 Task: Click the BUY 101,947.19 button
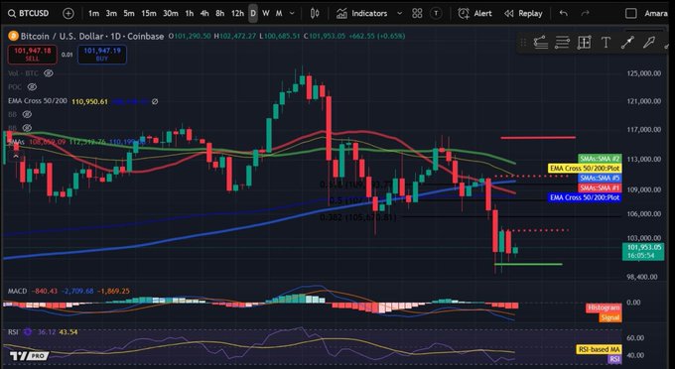[x=102, y=55]
